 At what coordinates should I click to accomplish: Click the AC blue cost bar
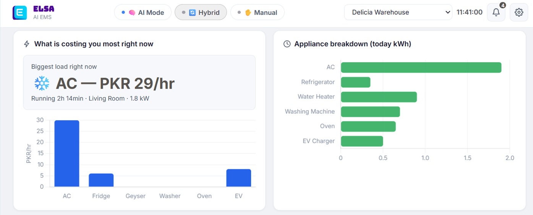(67, 154)
